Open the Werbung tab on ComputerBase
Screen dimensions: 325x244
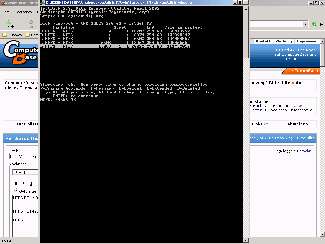[x=283, y=41]
